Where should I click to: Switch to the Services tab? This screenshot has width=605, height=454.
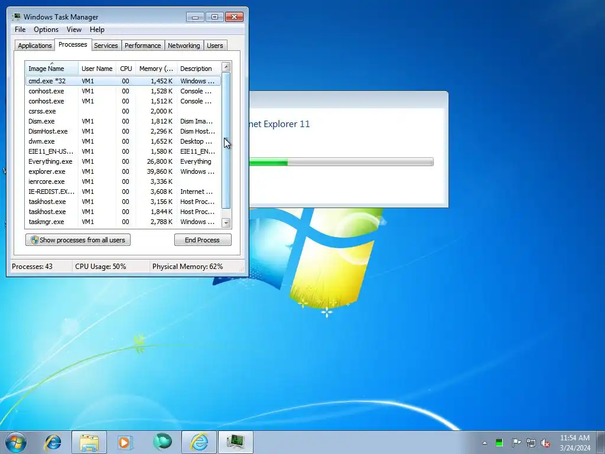pyautogui.click(x=106, y=46)
